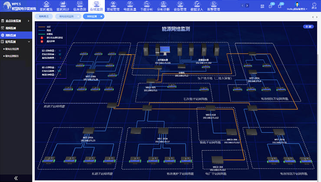Screen dimensions: 321x182
Task: Switch to the 配电在线监测 tab
Action: [67, 16]
